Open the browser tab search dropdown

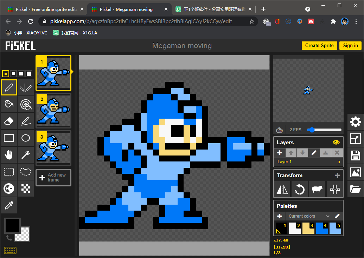point(308,9)
